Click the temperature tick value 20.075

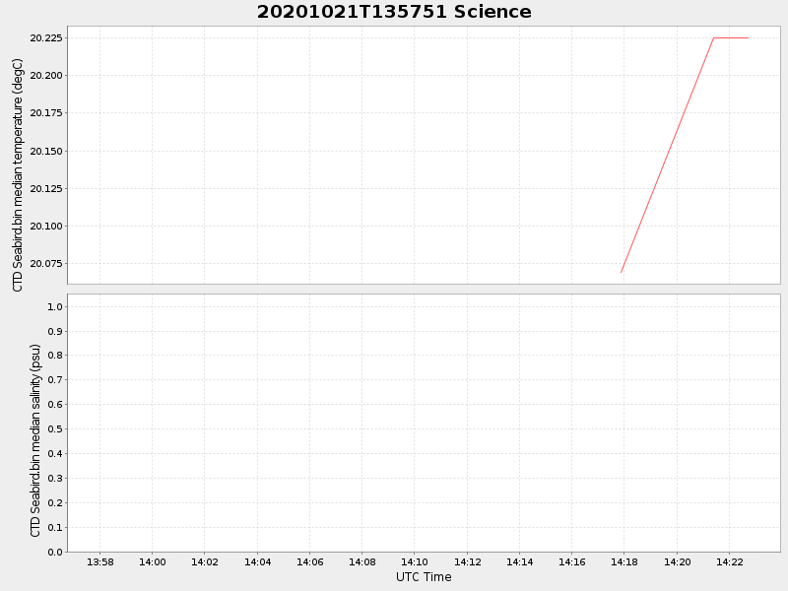[x=46, y=263]
